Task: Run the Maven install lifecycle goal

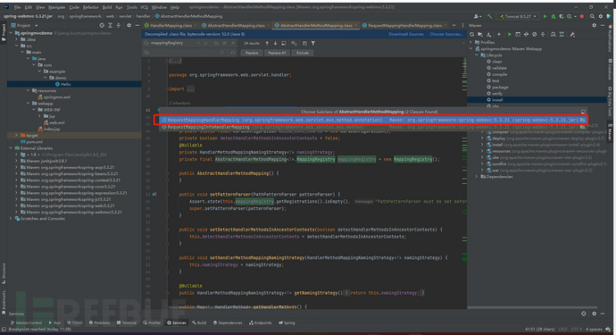Action: pyautogui.click(x=497, y=100)
